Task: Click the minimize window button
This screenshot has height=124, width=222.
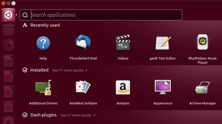Action: point(8,3)
